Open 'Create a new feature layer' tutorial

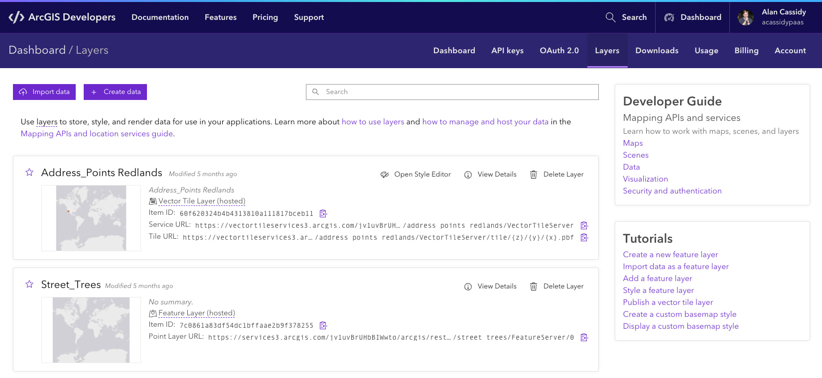[x=670, y=255]
